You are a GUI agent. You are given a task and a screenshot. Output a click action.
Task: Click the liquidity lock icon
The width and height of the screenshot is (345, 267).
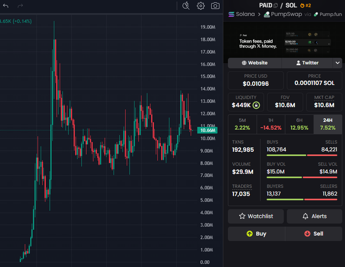256,105
